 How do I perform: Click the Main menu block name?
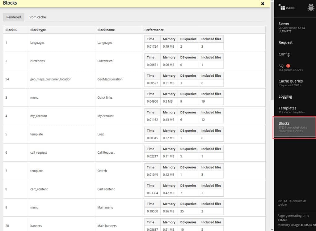point(105,207)
